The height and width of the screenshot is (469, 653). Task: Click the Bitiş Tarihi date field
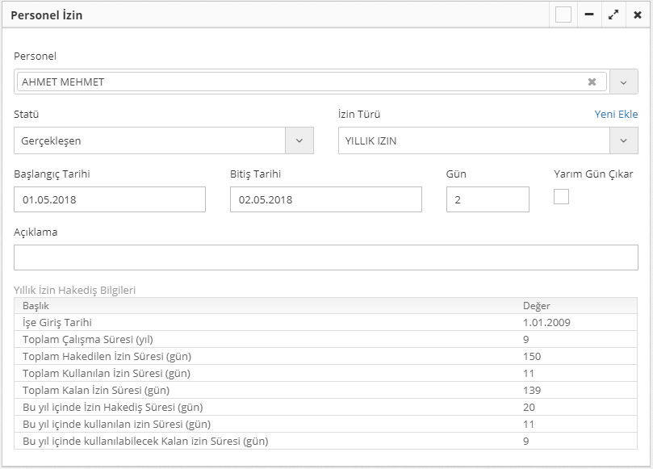[325, 199]
